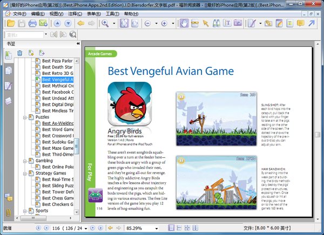Open dropdown next to the pencil annotation tool
The width and height of the screenshot is (324, 235).
coord(260,23)
